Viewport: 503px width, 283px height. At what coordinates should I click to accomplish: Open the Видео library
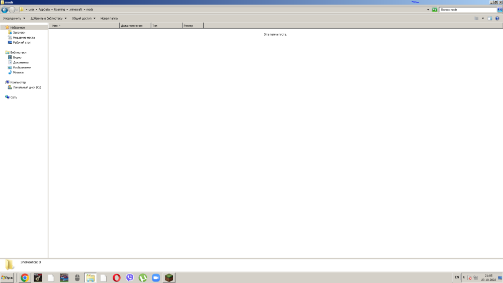click(x=17, y=57)
